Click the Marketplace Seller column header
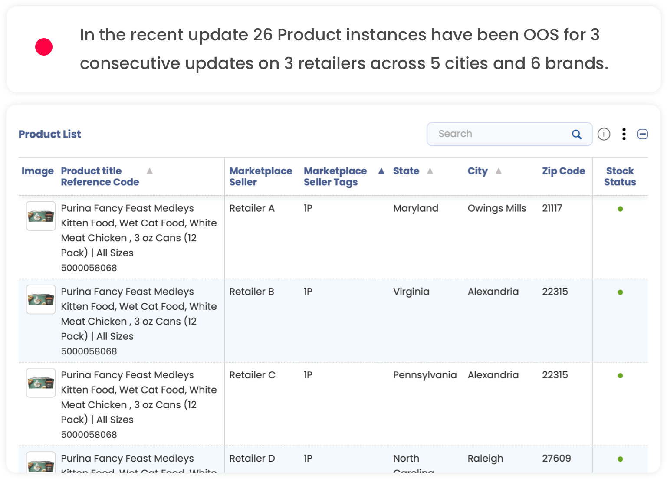The height and width of the screenshot is (479, 667). click(x=260, y=177)
